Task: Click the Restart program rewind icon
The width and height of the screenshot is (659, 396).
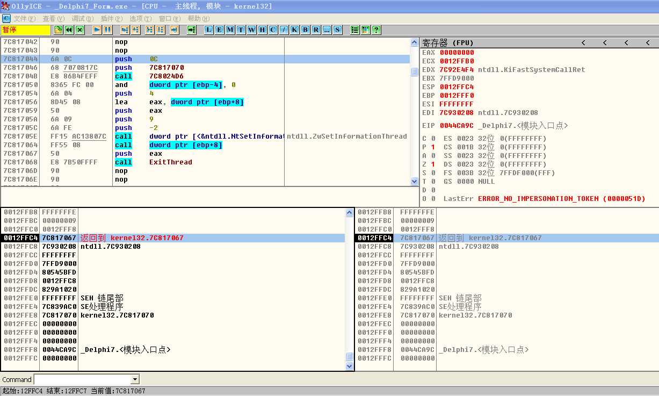Action: (69, 30)
